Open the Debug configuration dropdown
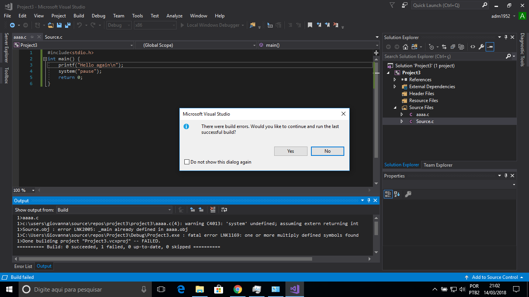 [x=119, y=25]
